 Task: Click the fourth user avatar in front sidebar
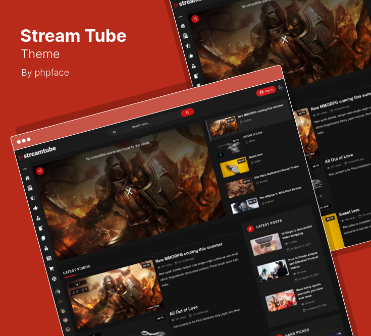coord(65,320)
